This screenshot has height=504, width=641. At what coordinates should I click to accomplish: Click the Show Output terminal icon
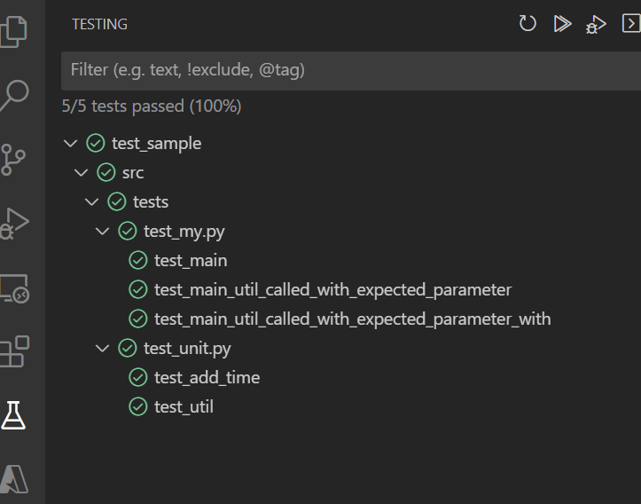pyautogui.click(x=631, y=23)
